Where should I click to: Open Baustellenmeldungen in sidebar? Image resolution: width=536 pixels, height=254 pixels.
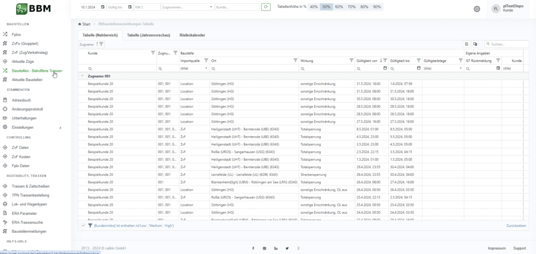pyautogui.click(x=29, y=231)
